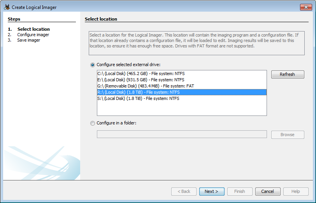This screenshot has height=203, width=316.
Task: Refresh the external drive list
Action: pos(287,74)
